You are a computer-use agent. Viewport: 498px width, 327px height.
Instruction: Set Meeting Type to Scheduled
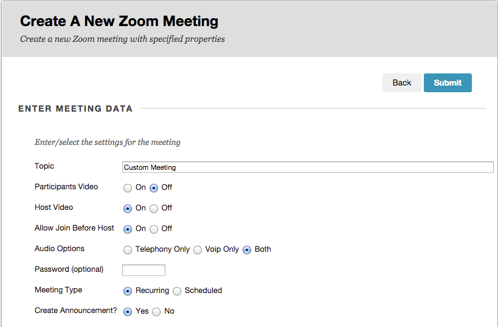coord(177,291)
